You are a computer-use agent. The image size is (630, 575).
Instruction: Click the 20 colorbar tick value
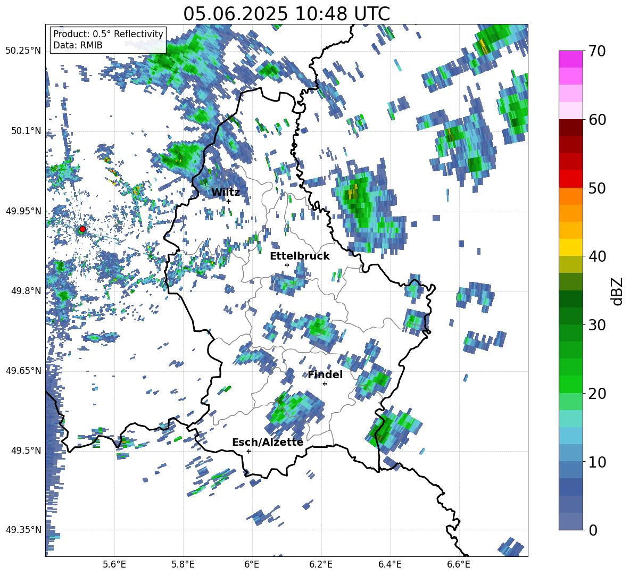click(597, 394)
